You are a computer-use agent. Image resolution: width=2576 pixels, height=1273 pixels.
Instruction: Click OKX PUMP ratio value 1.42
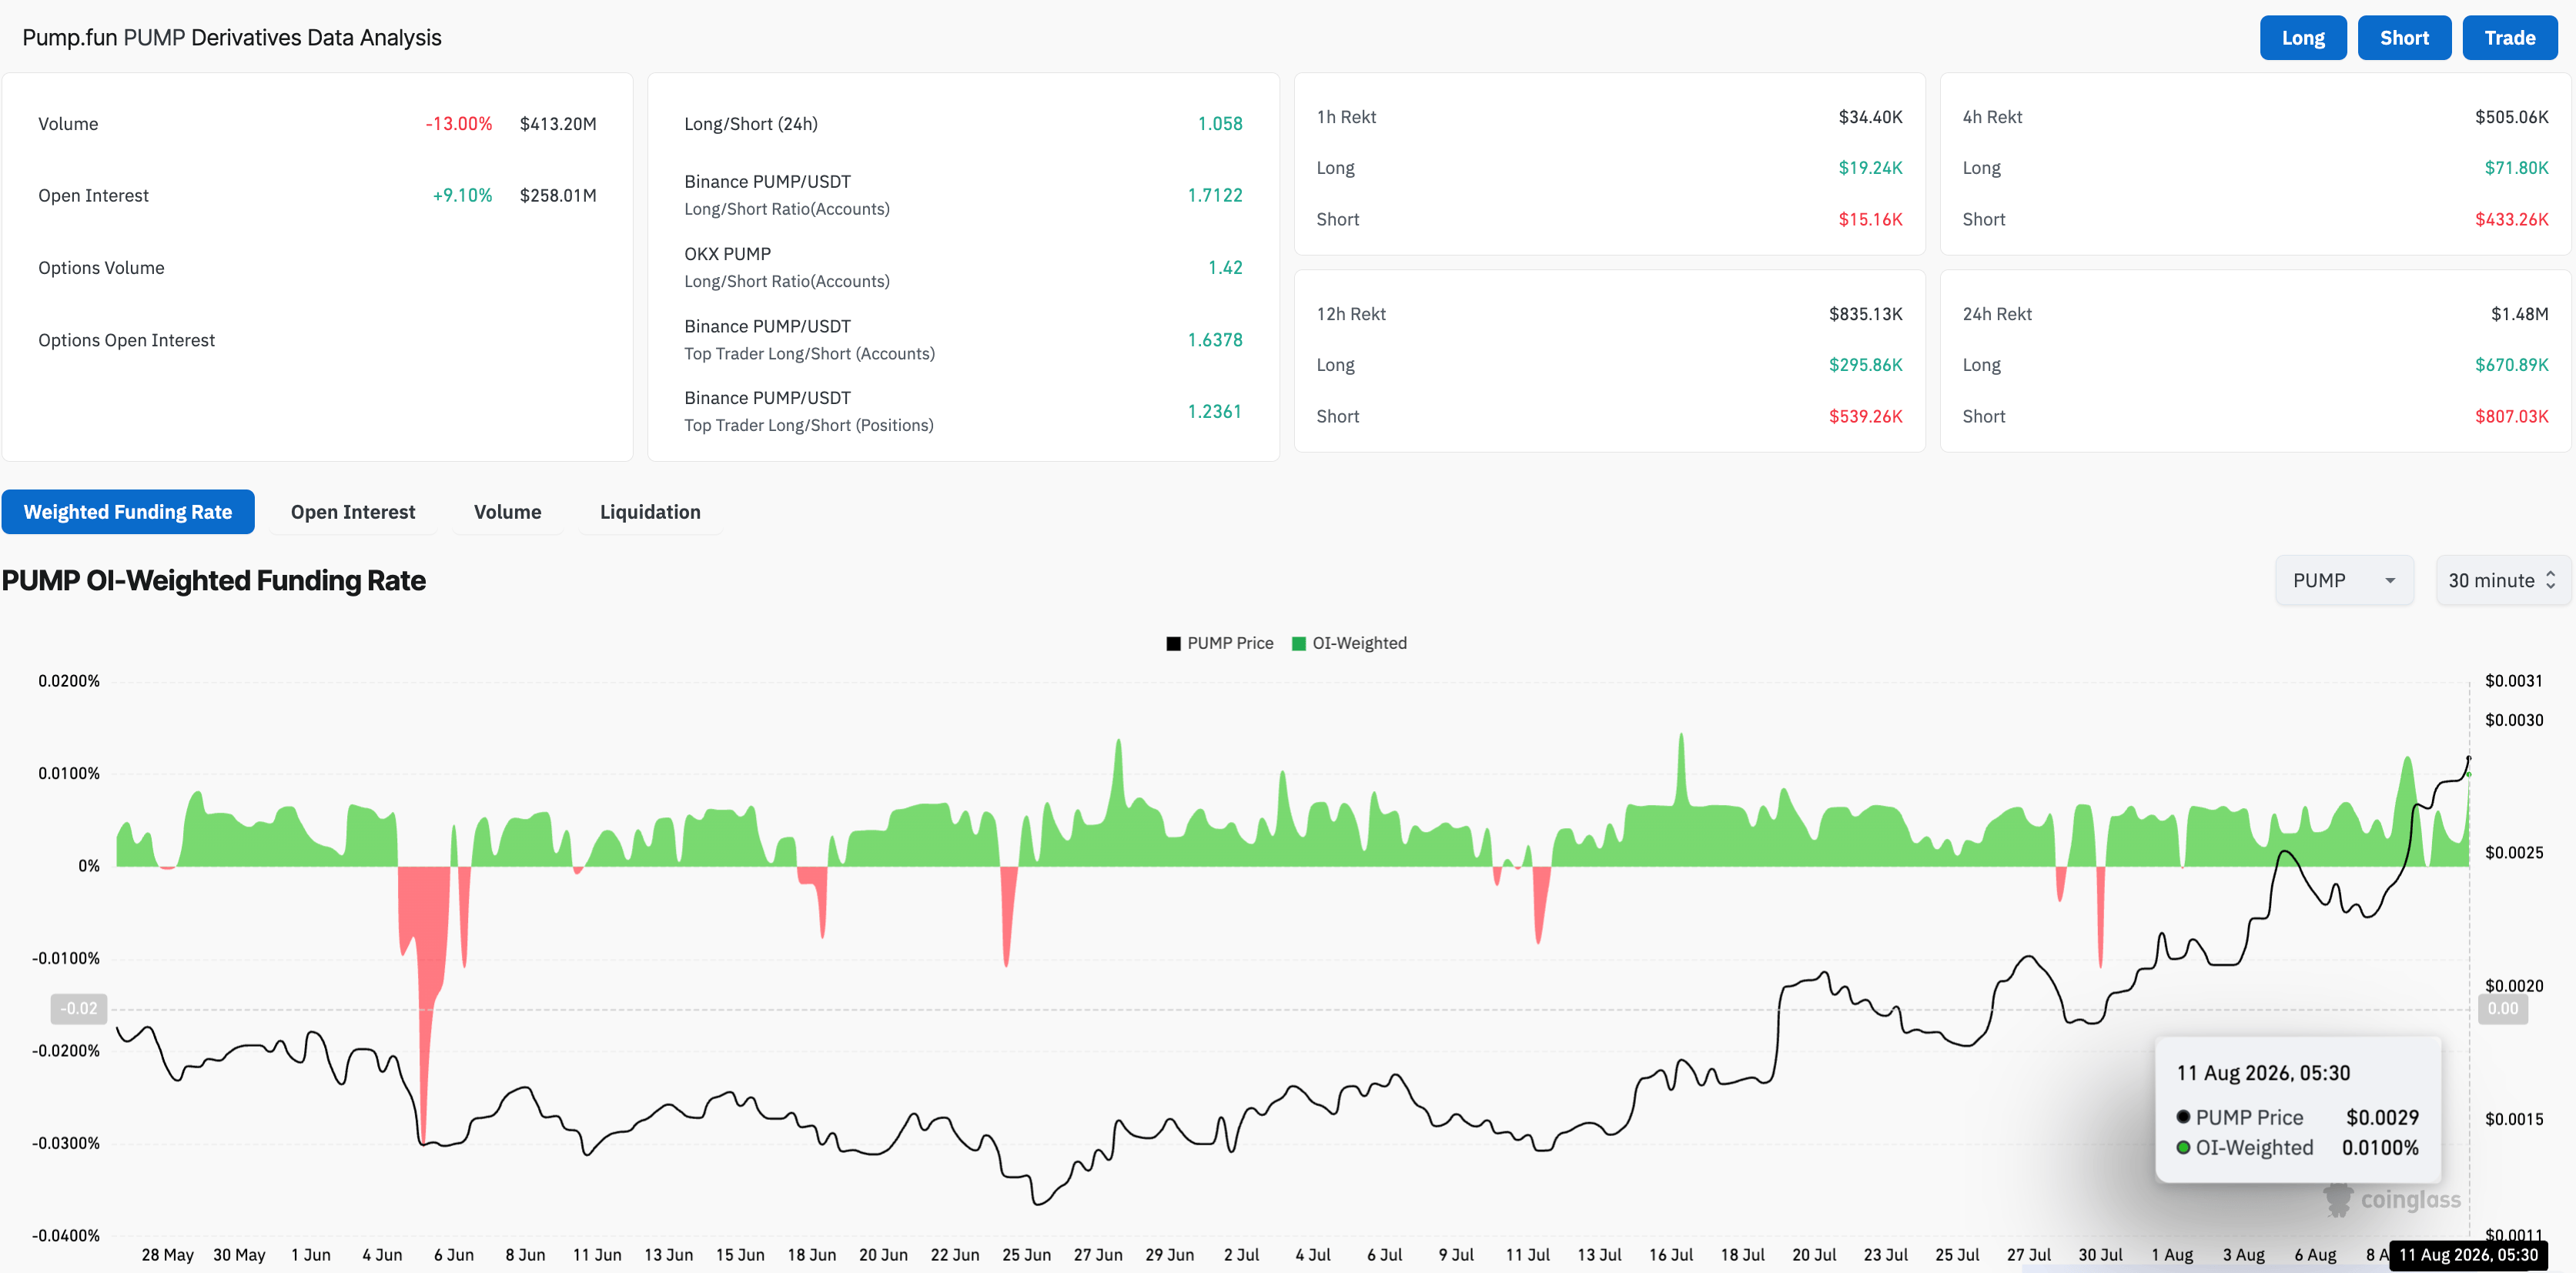[x=1225, y=267]
